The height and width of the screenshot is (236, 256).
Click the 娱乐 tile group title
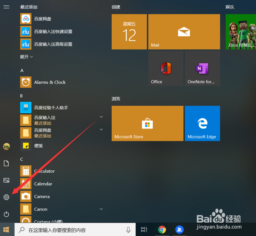pyautogui.click(x=230, y=7)
